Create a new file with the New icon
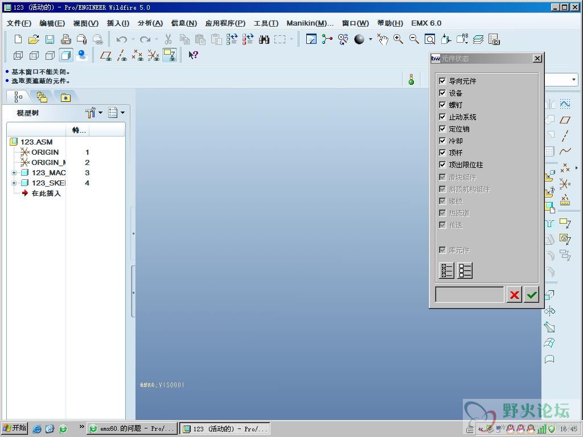583x437 pixels. pos(18,39)
